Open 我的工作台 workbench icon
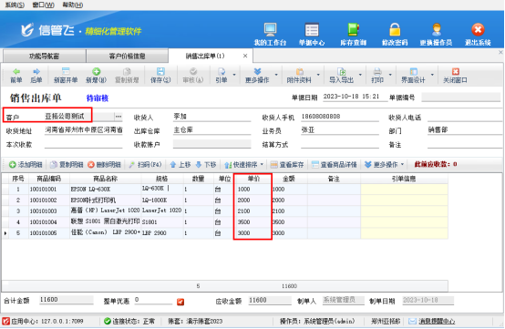 pyautogui.click(x=270, y=29)
